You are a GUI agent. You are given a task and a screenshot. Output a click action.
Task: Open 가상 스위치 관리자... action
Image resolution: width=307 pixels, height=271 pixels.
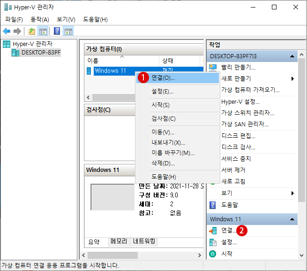247,113
